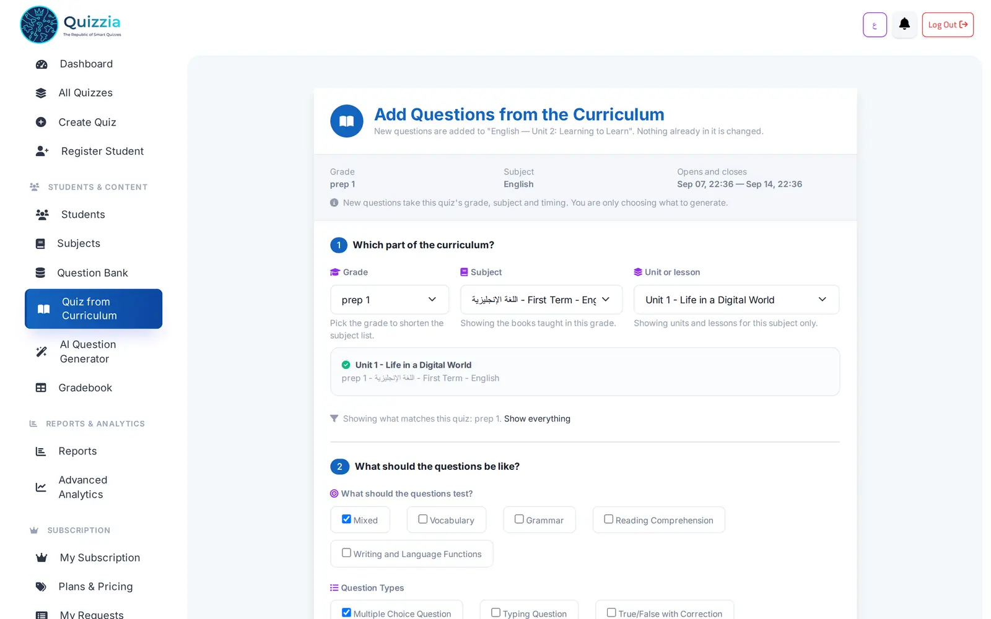Switch language to Arabic
This screenshot has height=619, width=991.
click(875, 25)
